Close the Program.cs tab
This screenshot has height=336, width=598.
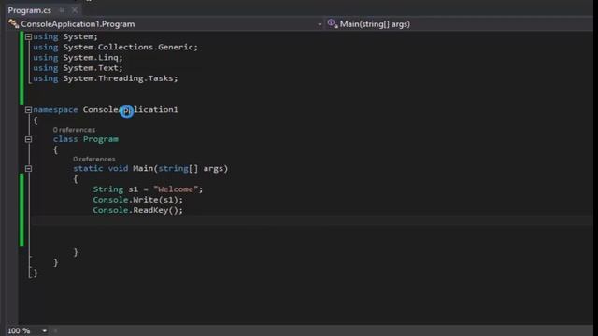click(x=75, y=10)
